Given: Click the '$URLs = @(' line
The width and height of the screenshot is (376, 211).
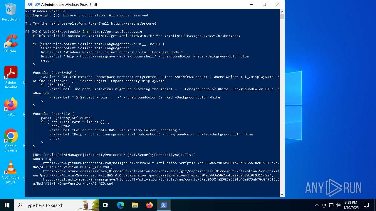Looking at the screenshot, I should [x=43, y=159].
